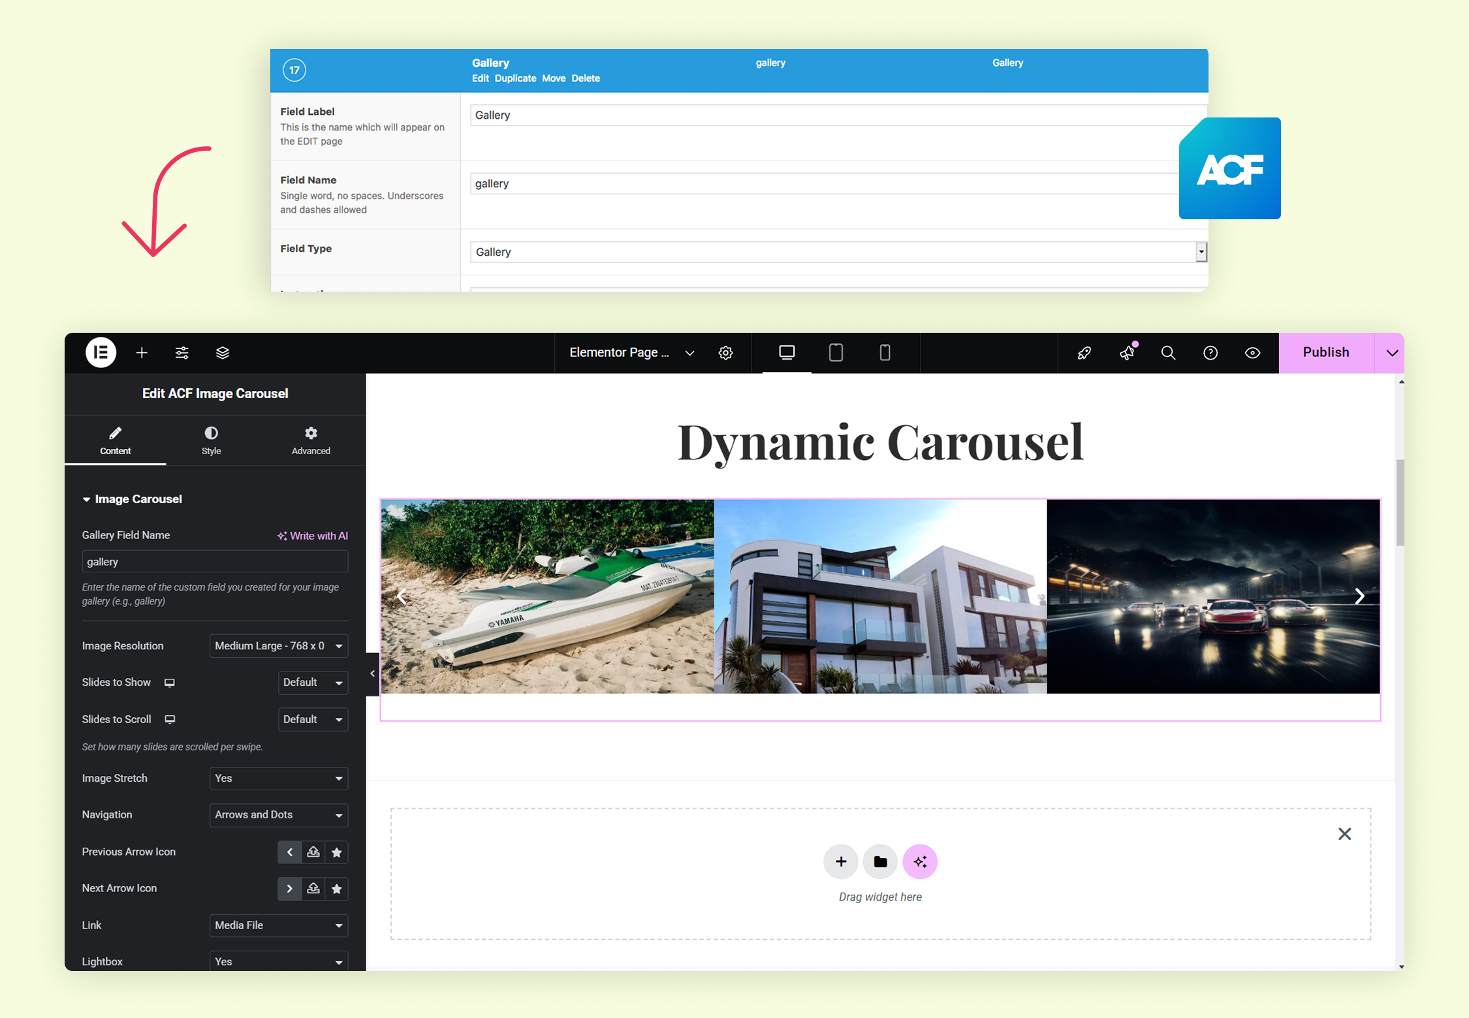Open the launchpad rocket icon
This screenshot has width=1469, height=1018.
click(x=1084, y=353)
